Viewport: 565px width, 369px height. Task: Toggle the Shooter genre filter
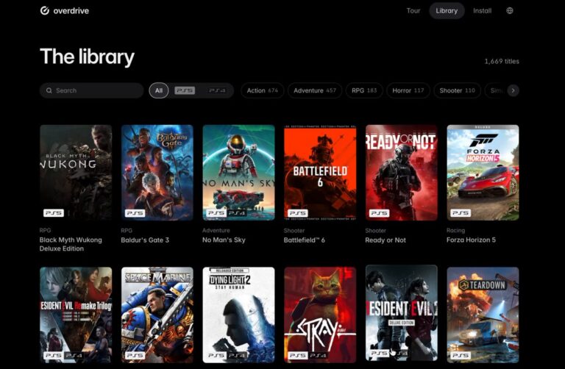pyautogui.click(x=457, y=90)
